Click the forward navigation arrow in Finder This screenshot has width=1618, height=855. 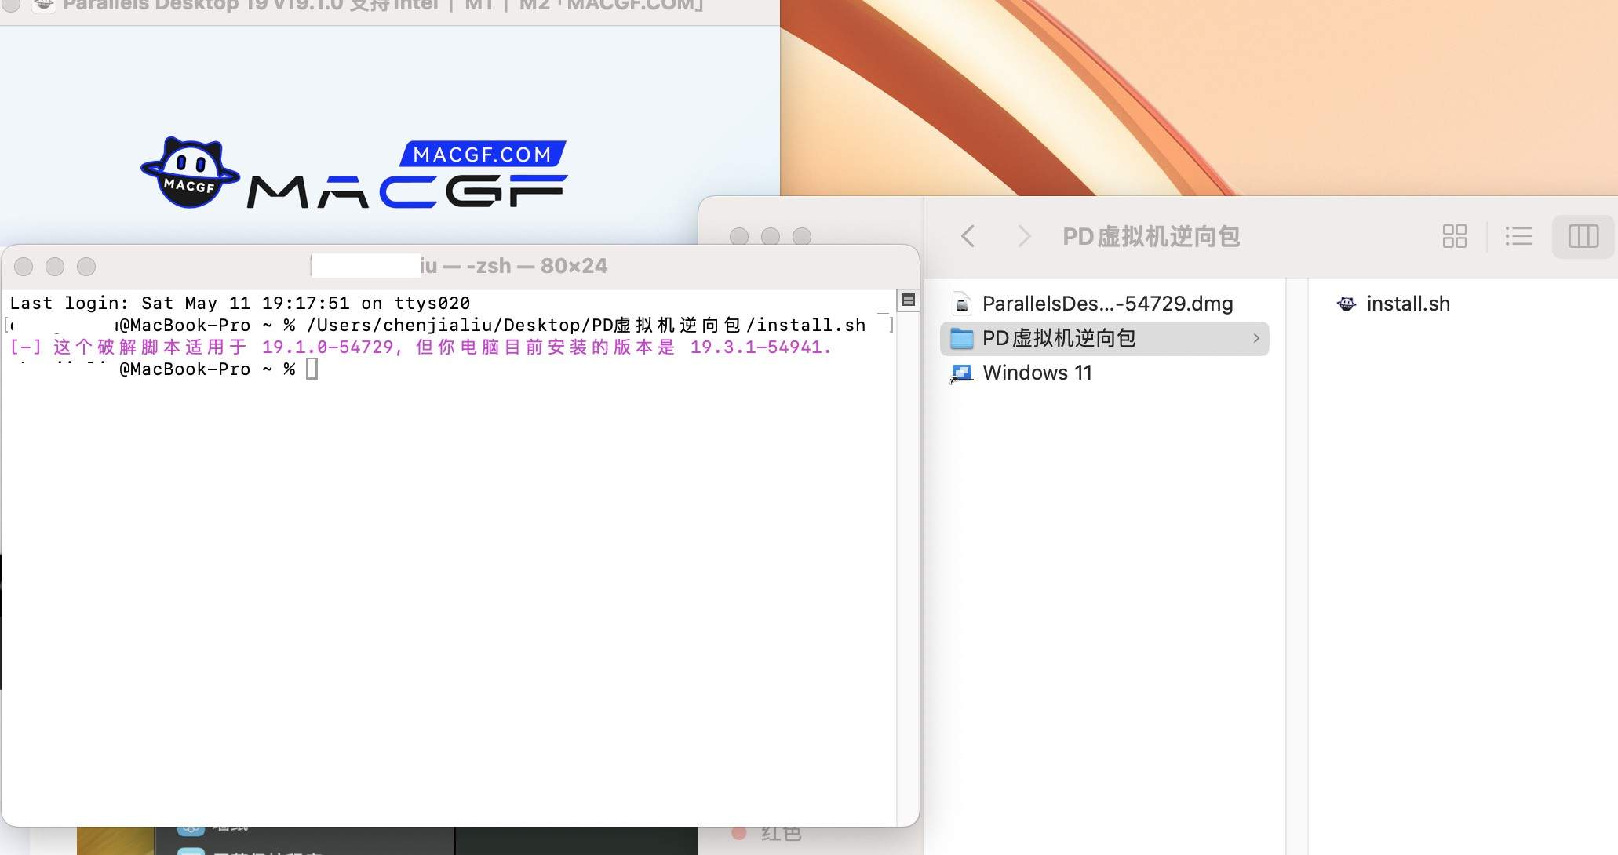click(1024, 236)
